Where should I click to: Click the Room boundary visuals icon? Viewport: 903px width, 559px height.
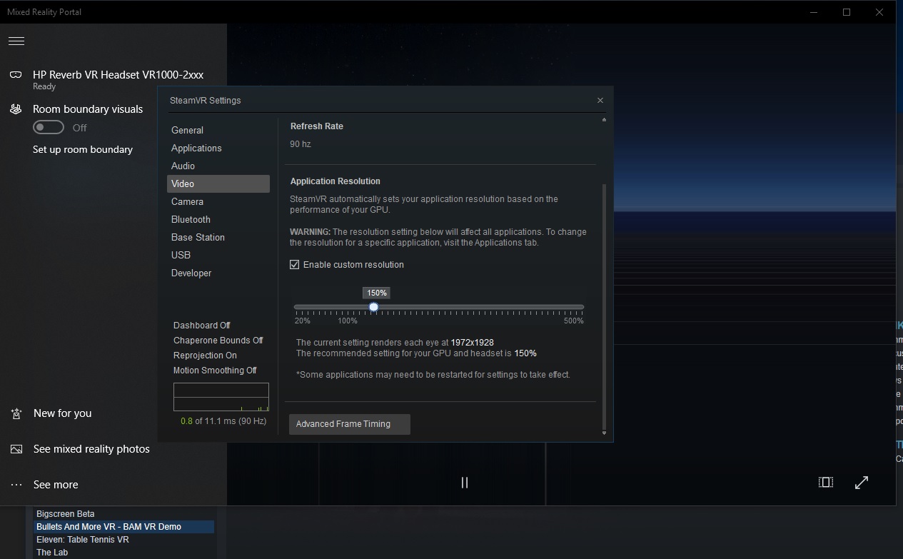tap(16, 109)
